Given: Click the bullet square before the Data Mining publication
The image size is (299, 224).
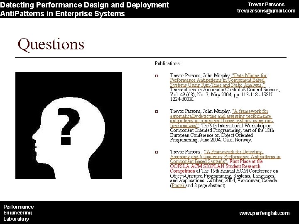Looking at the screenshot, I should coord(157,76).
